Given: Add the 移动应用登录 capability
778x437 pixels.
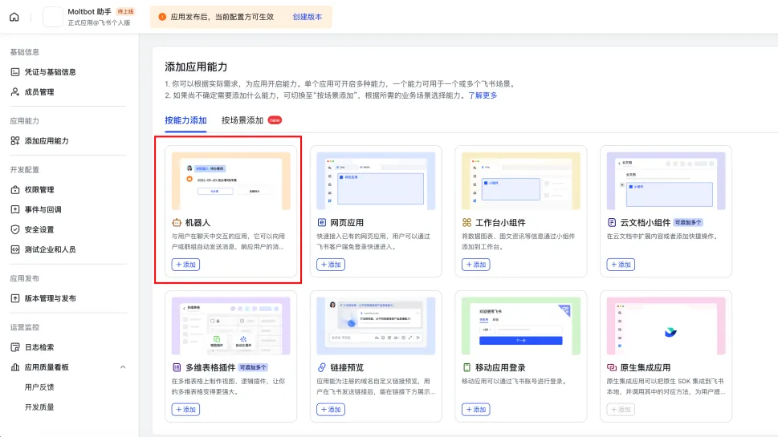Looking at the screenshot, I should click(476, 410).
